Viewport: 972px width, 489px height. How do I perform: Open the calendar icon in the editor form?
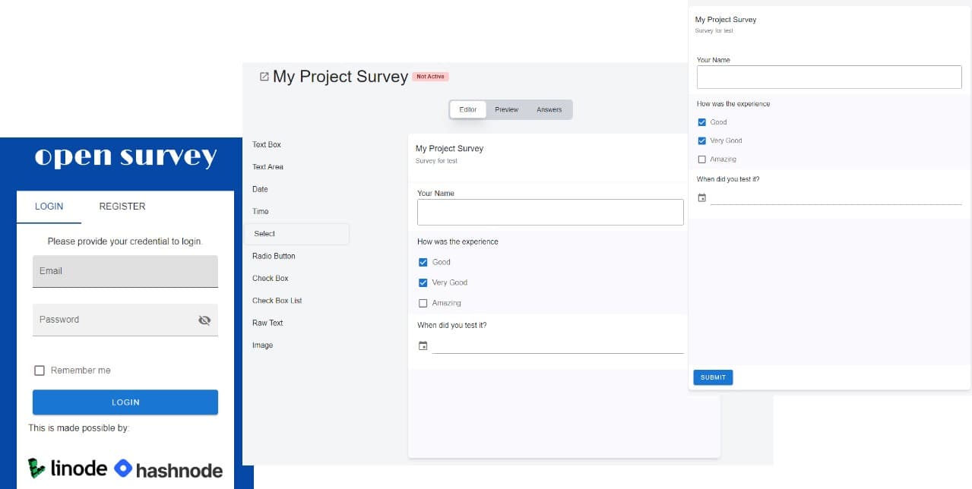click(x=423, y=346)
